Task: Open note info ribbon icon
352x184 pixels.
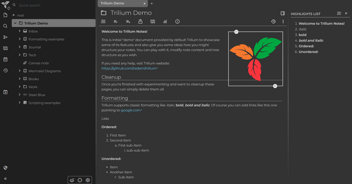Action: click(178, 22)
